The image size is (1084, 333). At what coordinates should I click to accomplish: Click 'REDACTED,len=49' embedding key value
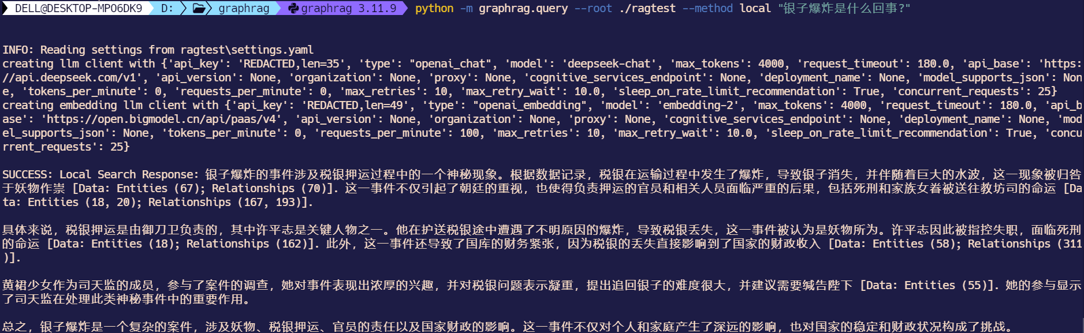click(357, 105)
